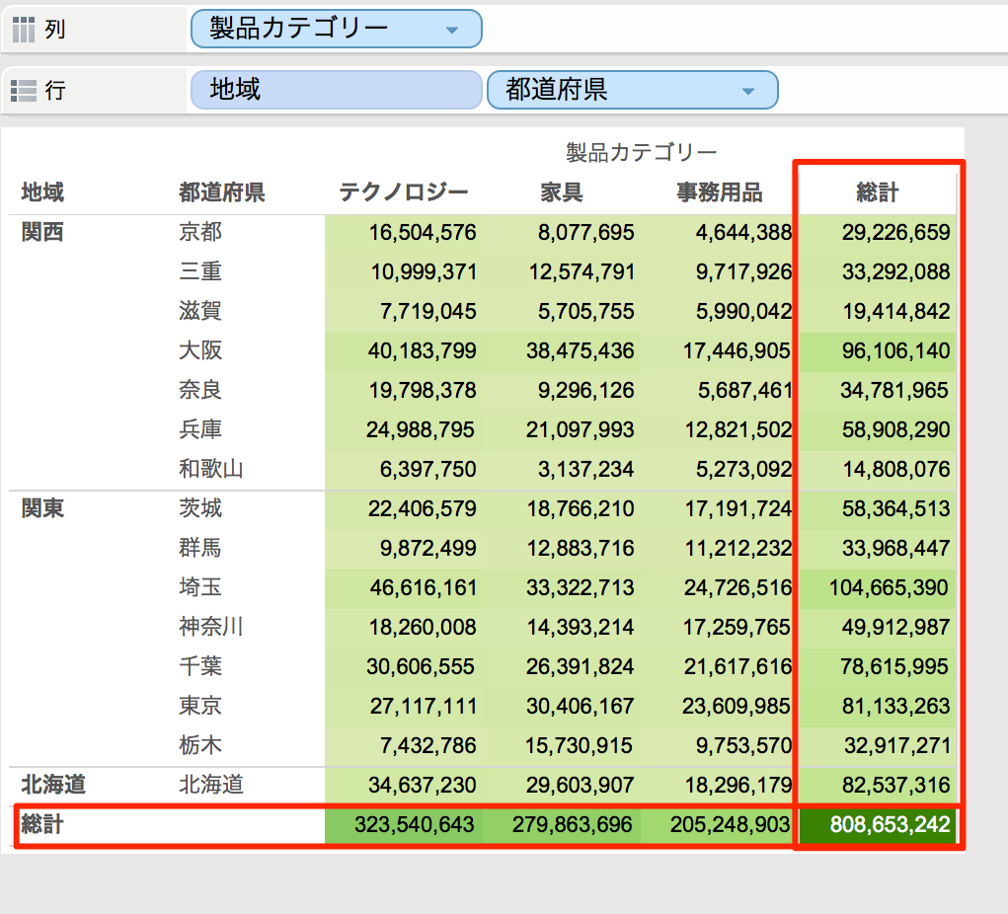Open the 製品カテゴリー pill dropdown arrow
Viewport: 1008px width, 914px height.
[453, 29]
